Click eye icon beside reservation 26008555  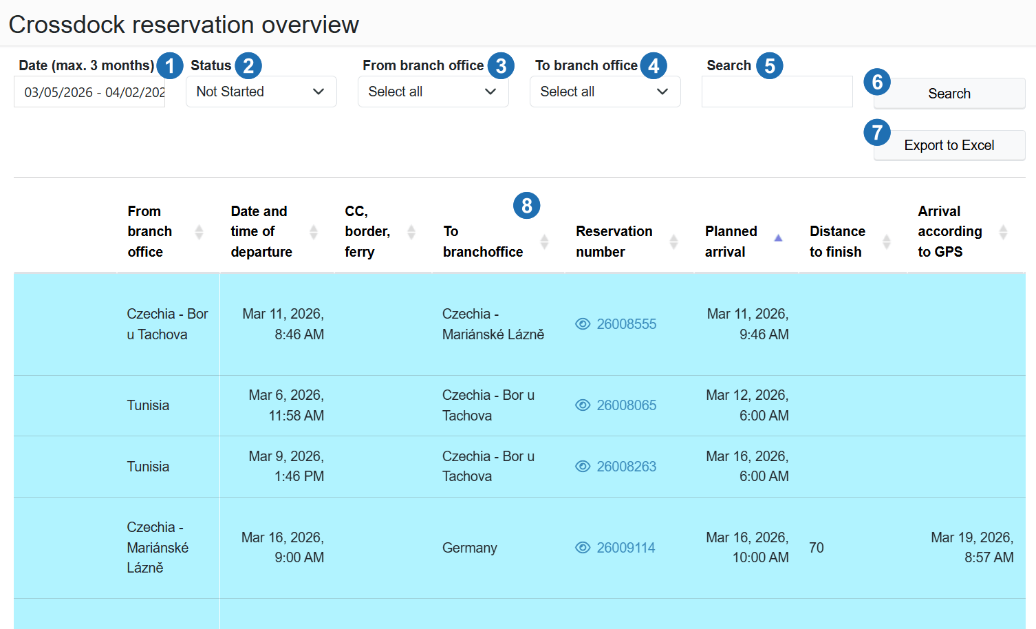pyautogui.click(x=583, y=324)
